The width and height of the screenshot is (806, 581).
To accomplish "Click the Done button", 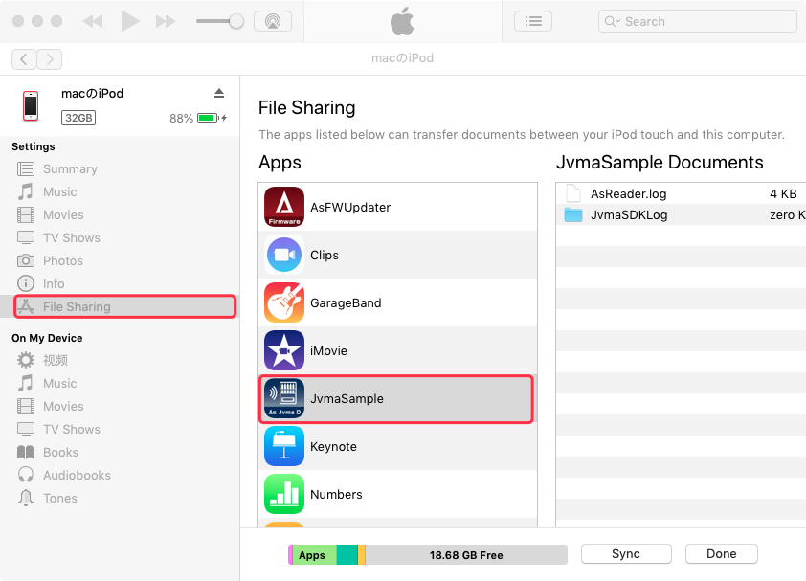I will click(721, 553).
